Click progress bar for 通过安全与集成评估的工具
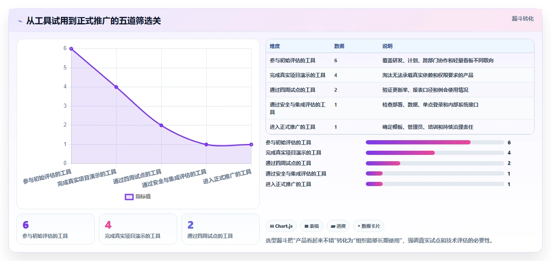Image resolution: width=551 pixels, height=261 pixels. click(435, 173)
